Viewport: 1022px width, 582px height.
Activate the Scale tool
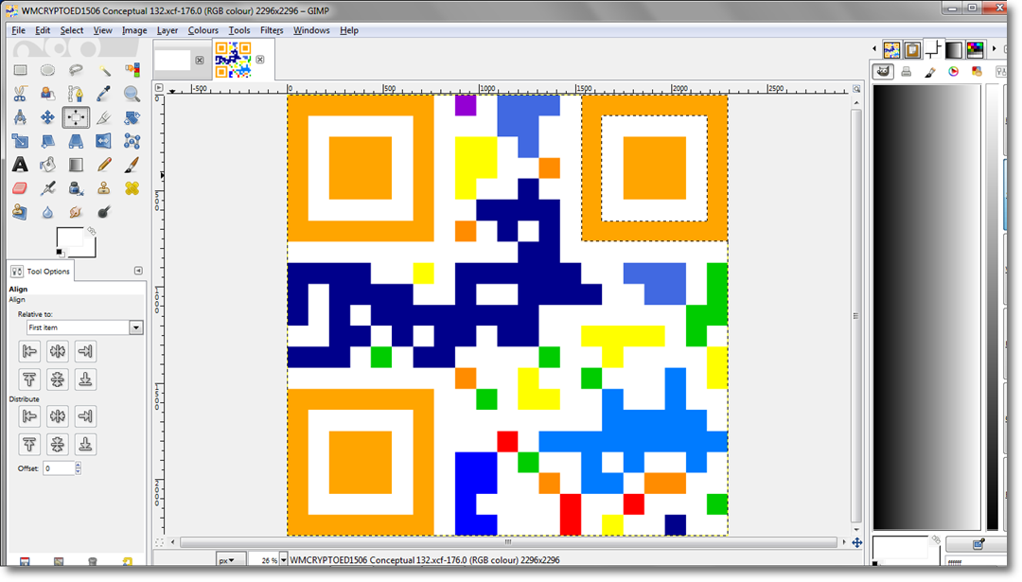[x=20, y=141]
